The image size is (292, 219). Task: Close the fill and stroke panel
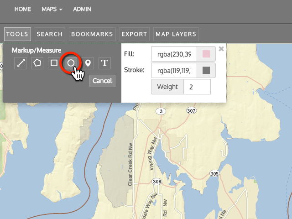point(221,49)
